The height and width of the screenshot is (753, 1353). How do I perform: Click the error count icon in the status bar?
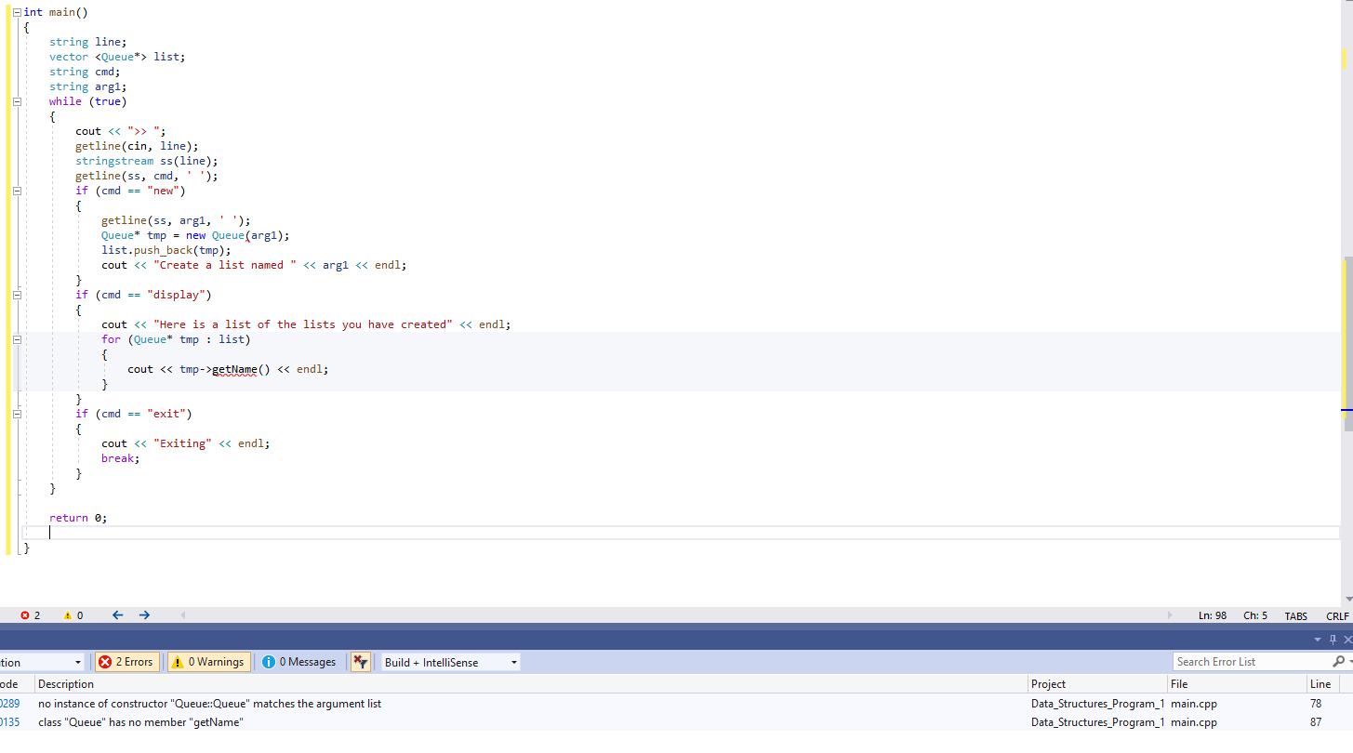pyautogui.click(x=24, y=614)
